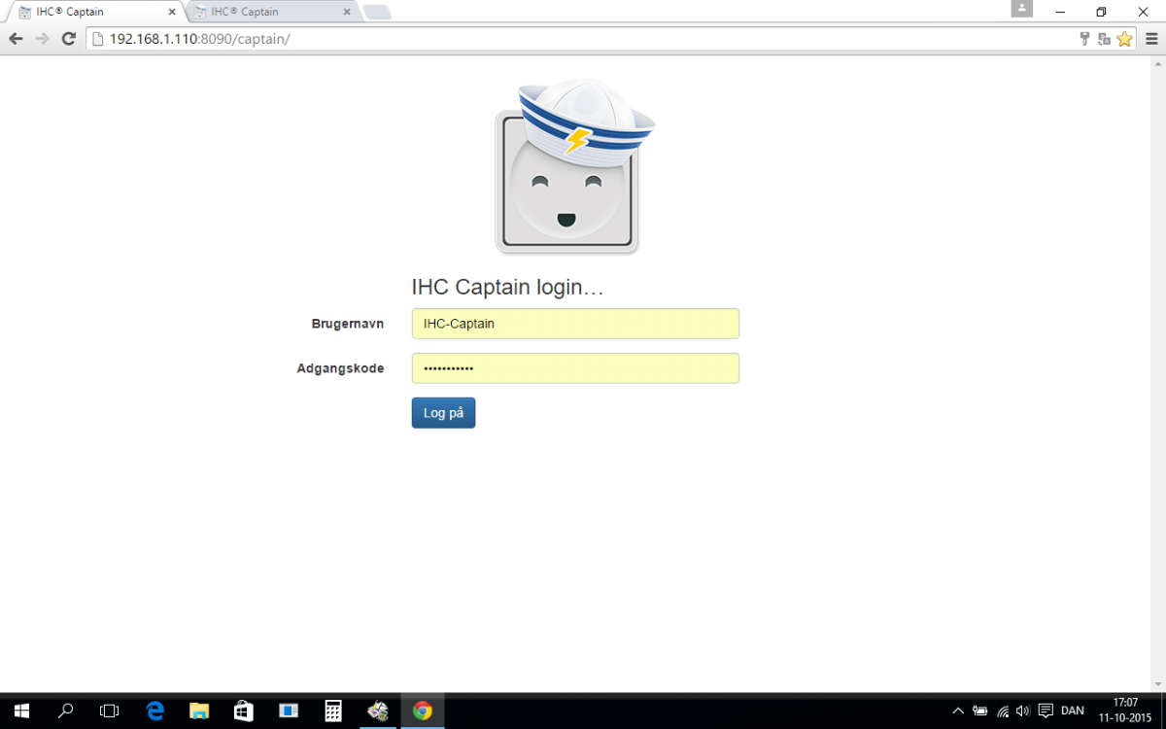Image resolution: width=1166 pixels, height=729 pixels.
Task: Open the blue window app on taskbar
Action: coord(289,711)
